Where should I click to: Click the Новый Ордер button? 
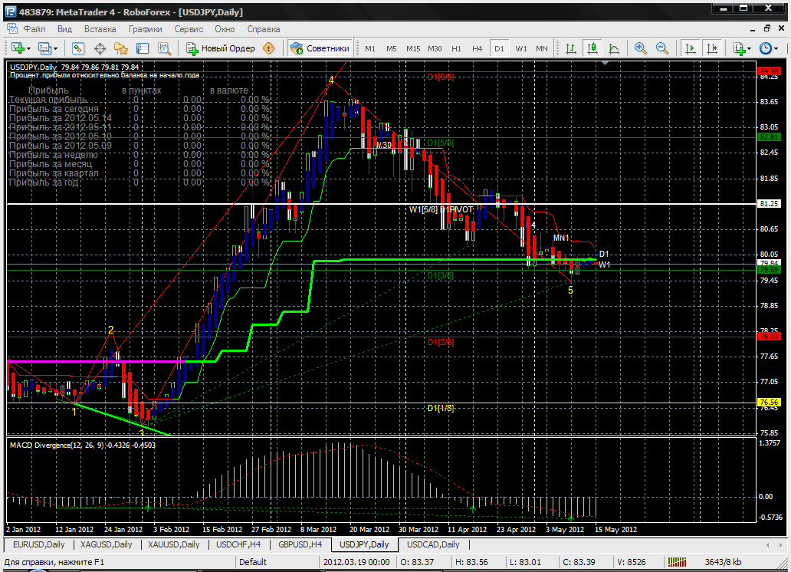[x=221, y=48]
